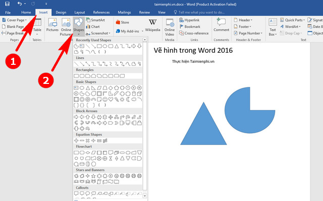Choose the double-headed arrow line in Lines
The height and width of the screenshot is (201, 323).
[x=87, y=64]
